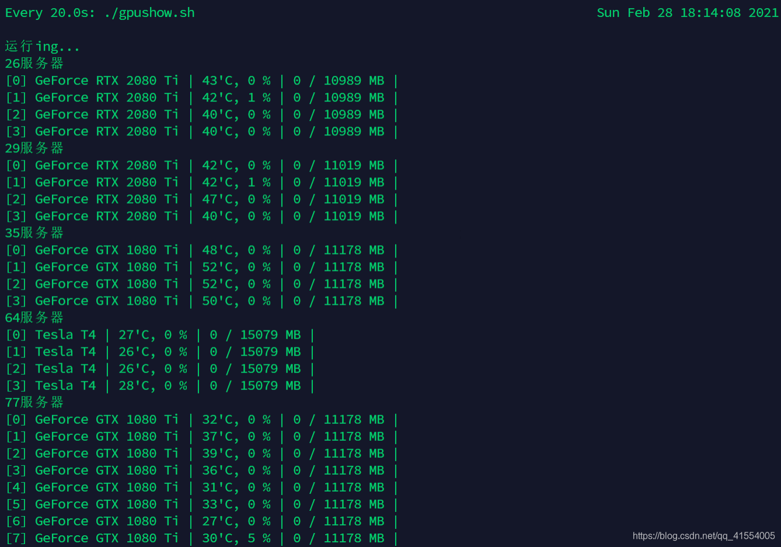The width and height of the screenshot is (781, 547).
Task: Select the "35服务器" server heading
Action: tap(34, 233)
